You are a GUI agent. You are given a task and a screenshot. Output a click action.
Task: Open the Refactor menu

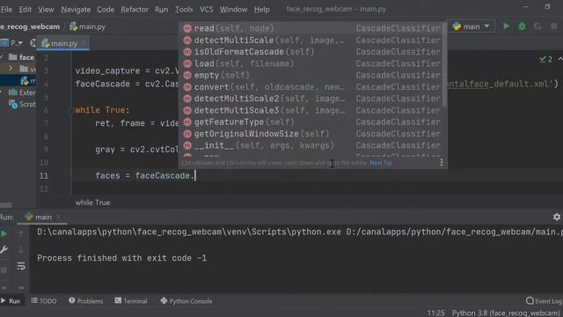point(135,10)
